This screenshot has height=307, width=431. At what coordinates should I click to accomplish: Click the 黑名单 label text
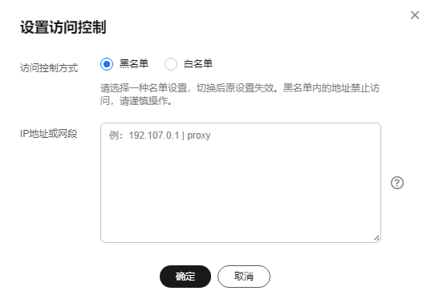(x=134, y=63)
